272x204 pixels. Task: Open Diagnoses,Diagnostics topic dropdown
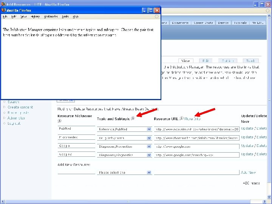[x=124, y=155]
